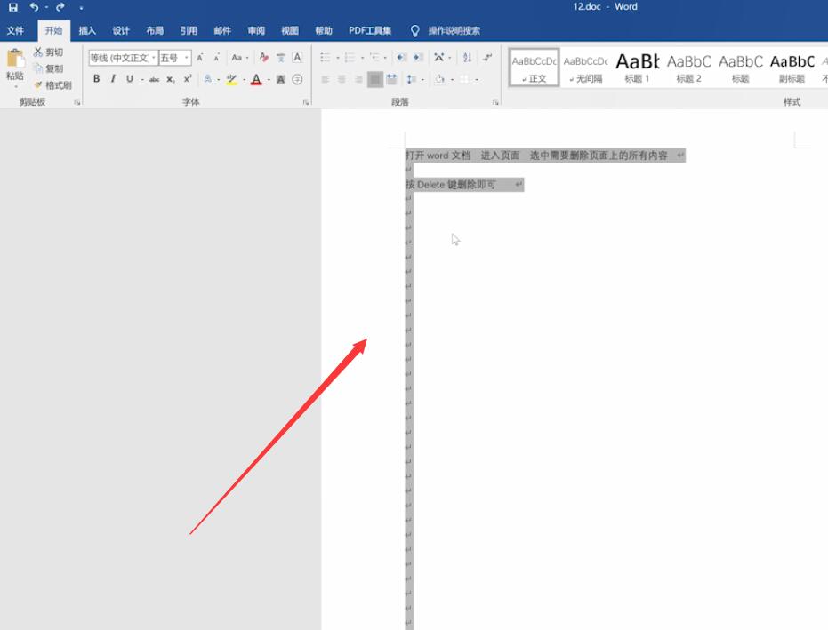The image size is (828, 630).
Task: Click the Justify alignment icon
Action: point(375,79)
